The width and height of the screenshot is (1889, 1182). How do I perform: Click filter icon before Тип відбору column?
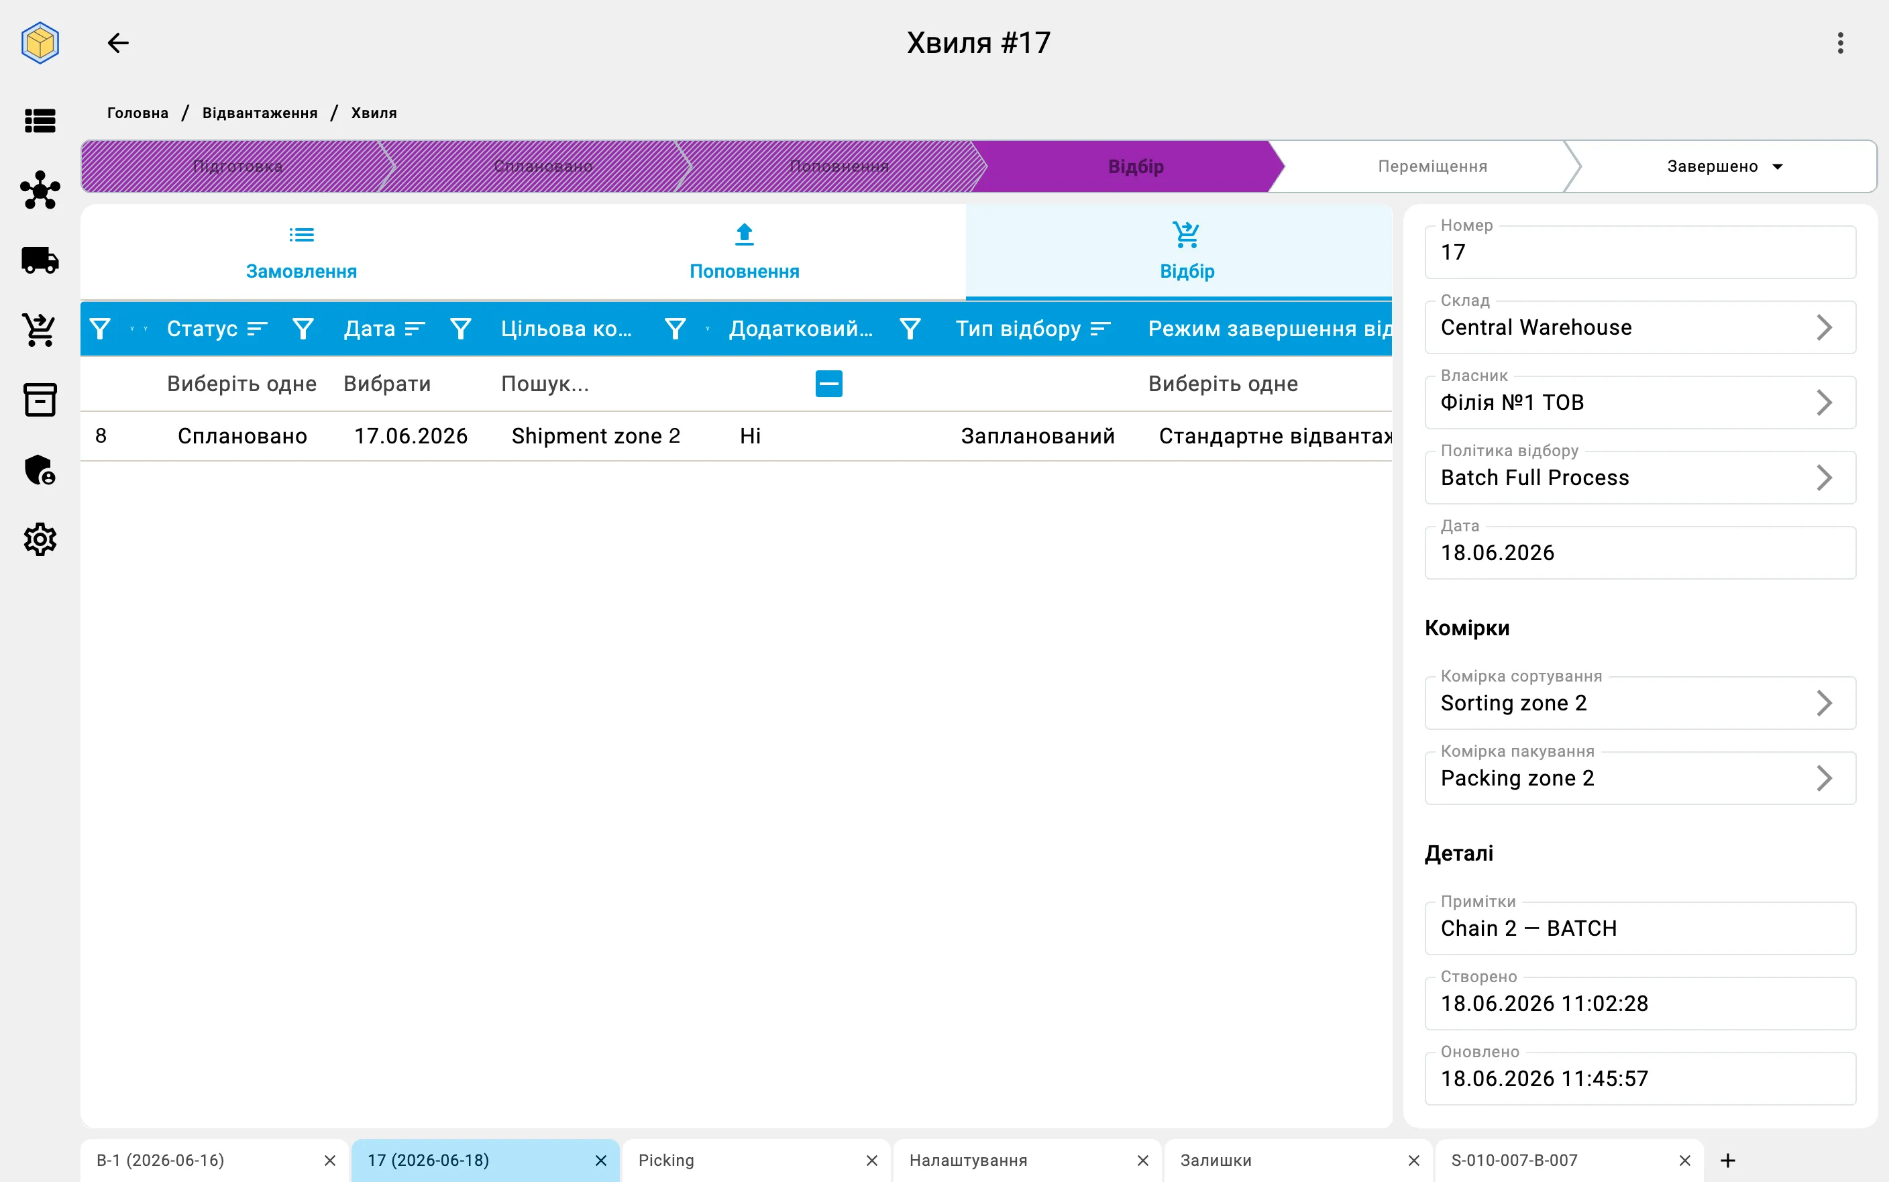(x=910, y=328)
